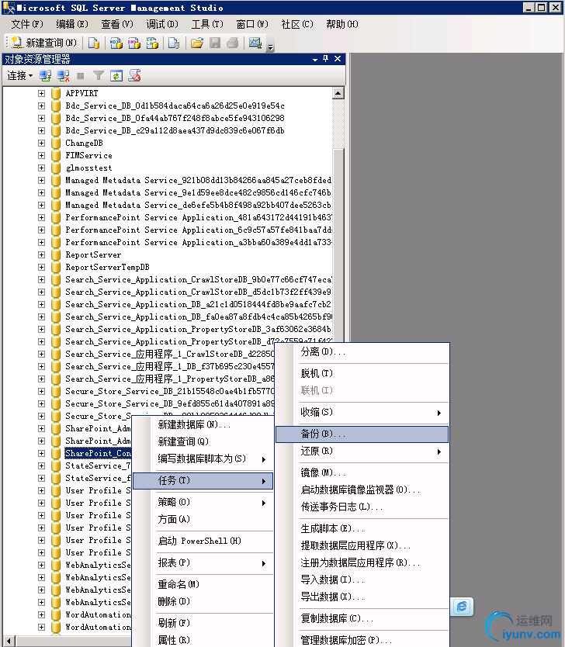Select the highlighted SharePoint_Con database
Screen dimensions: 565x647
[x=98, y=454]
